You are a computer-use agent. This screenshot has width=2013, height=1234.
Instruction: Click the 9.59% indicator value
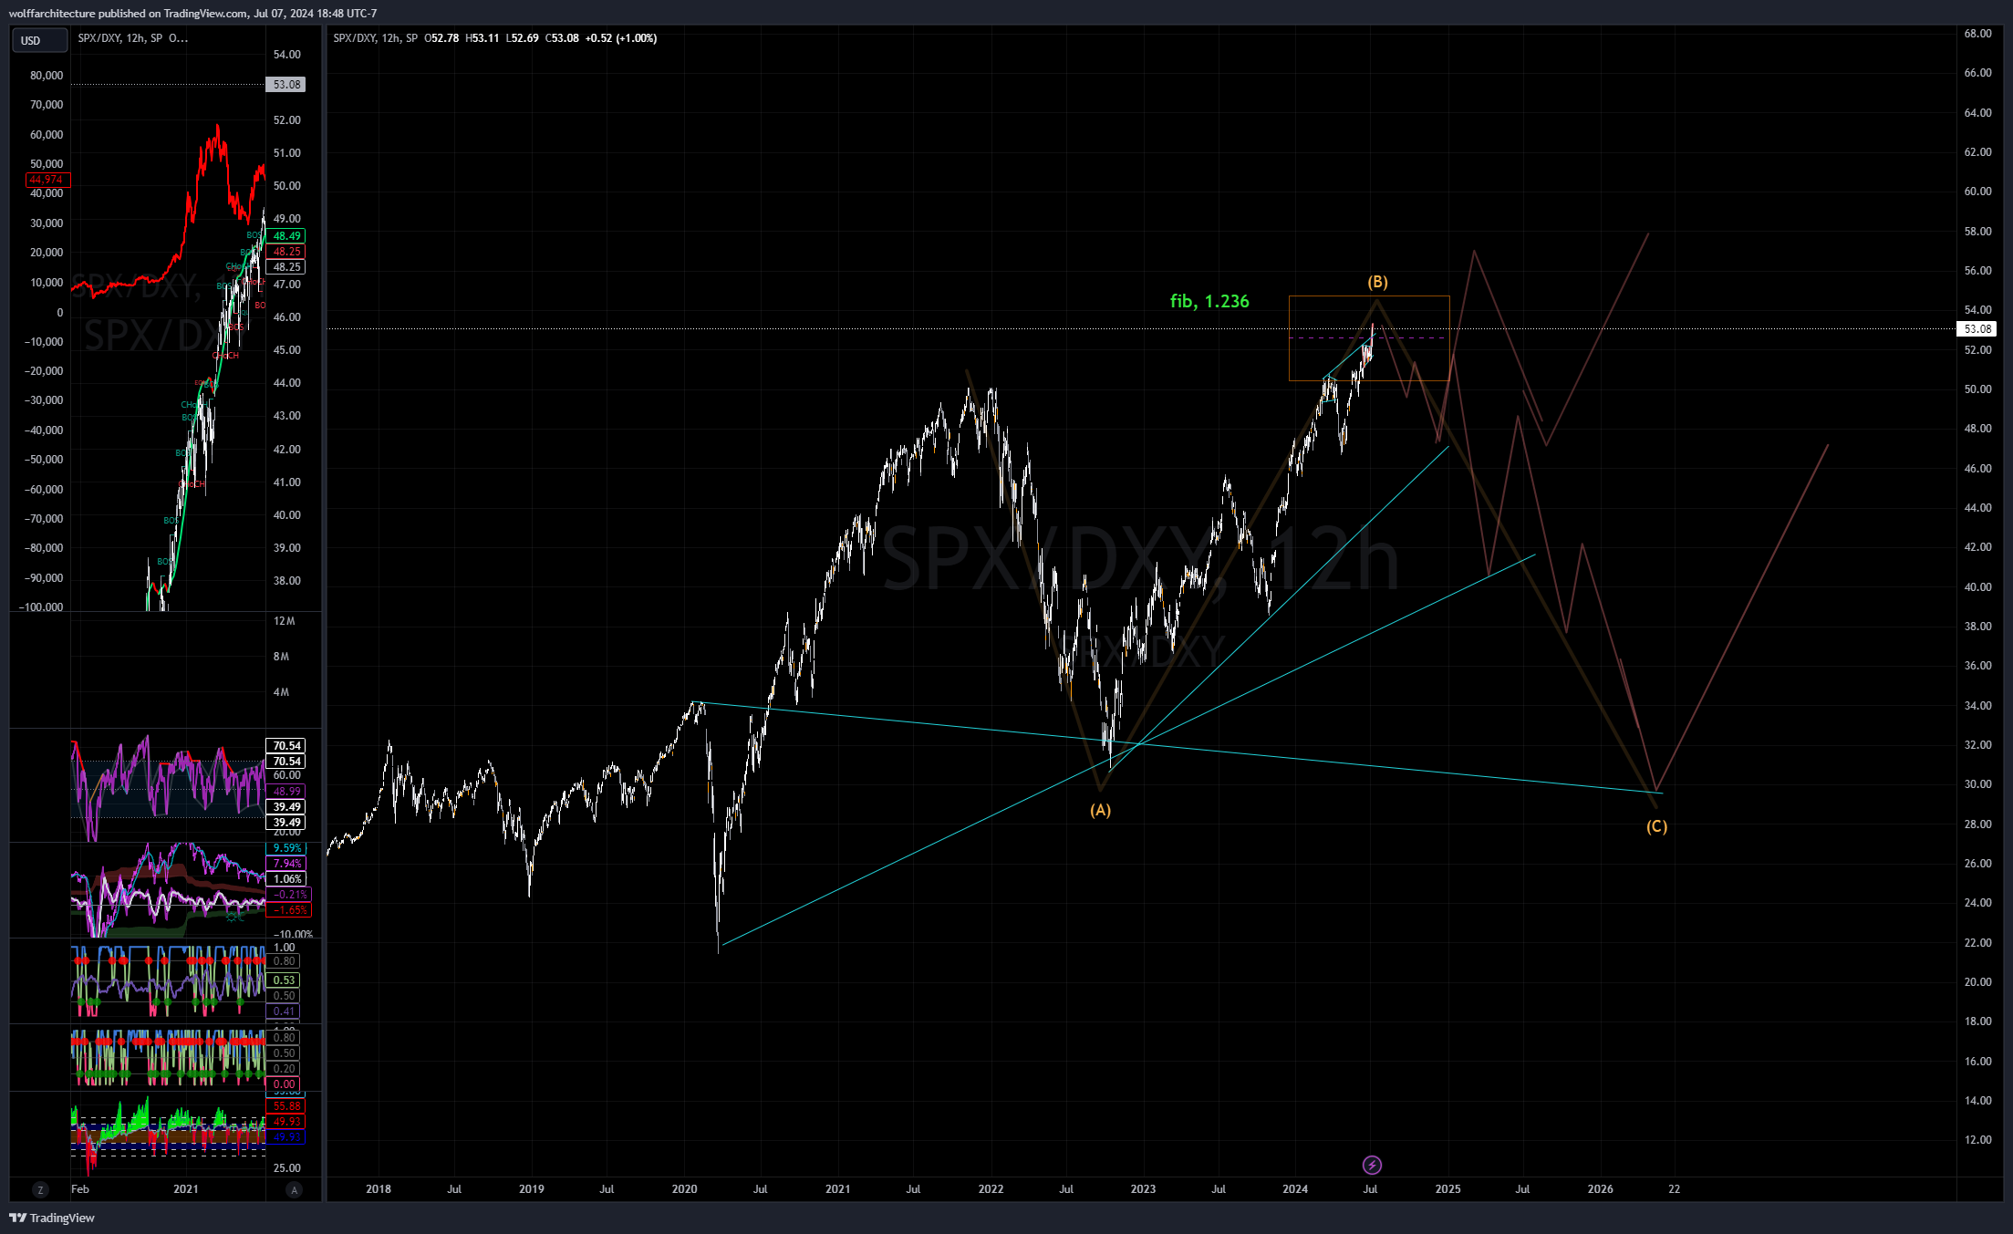click(x=286, y=848)
